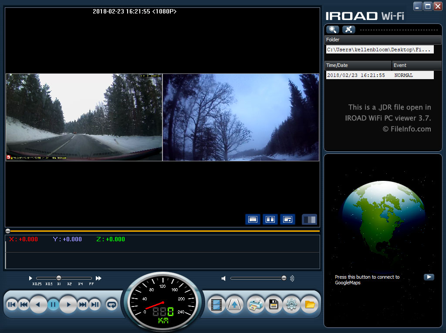
Task: Click the Y-axis +0.000 reading
Action: point(68,240)
